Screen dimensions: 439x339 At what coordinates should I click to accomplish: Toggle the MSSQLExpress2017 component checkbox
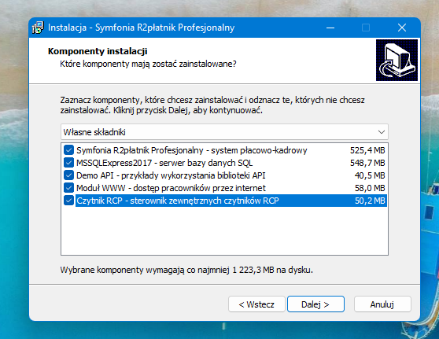click(68, 163)
